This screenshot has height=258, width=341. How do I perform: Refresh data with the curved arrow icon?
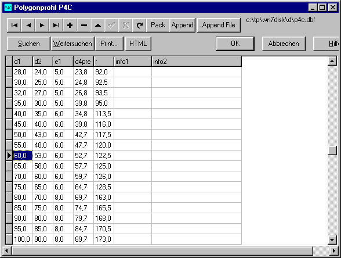140,26
